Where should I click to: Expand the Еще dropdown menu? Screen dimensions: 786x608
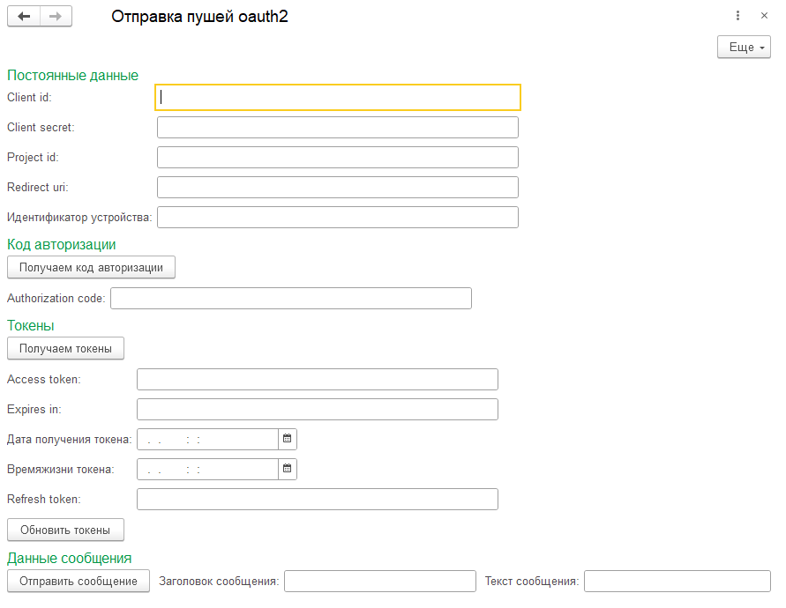tap(744, 47)
